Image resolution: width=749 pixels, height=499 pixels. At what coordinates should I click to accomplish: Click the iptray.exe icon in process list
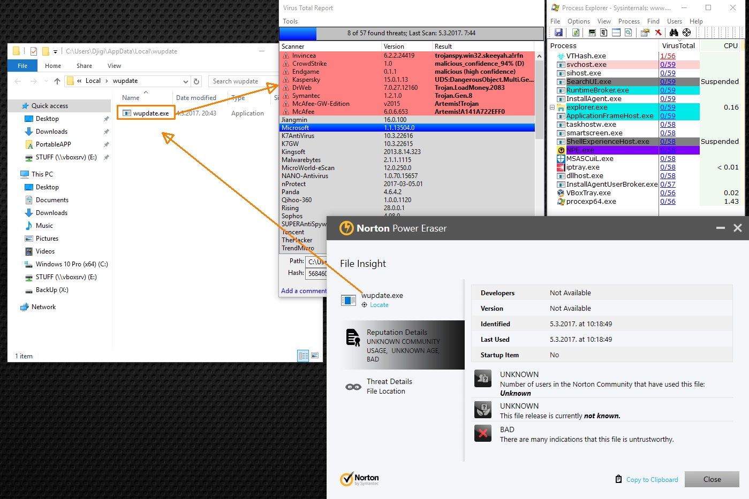[x=561, y=167]
